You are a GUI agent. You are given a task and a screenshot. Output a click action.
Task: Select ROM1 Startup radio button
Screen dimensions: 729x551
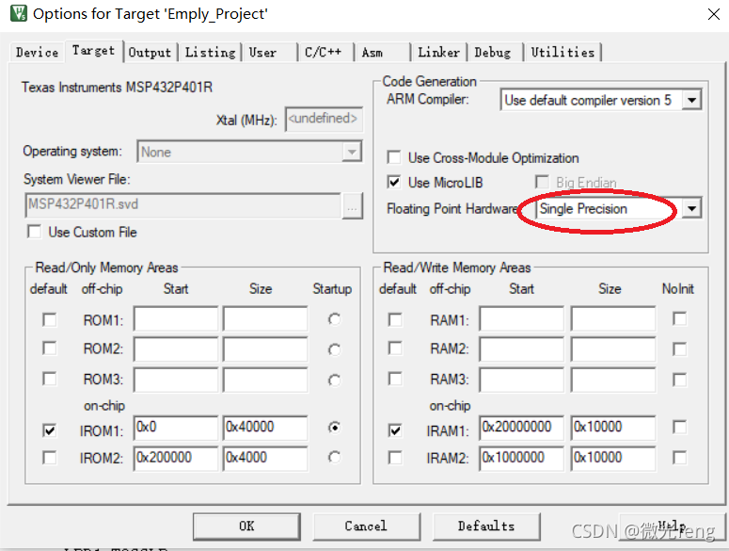334,319
